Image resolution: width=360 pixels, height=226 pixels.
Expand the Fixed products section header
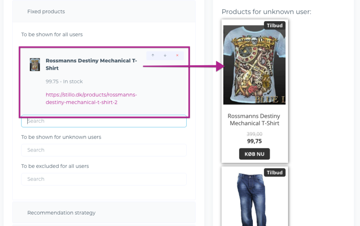pos(46,12)
